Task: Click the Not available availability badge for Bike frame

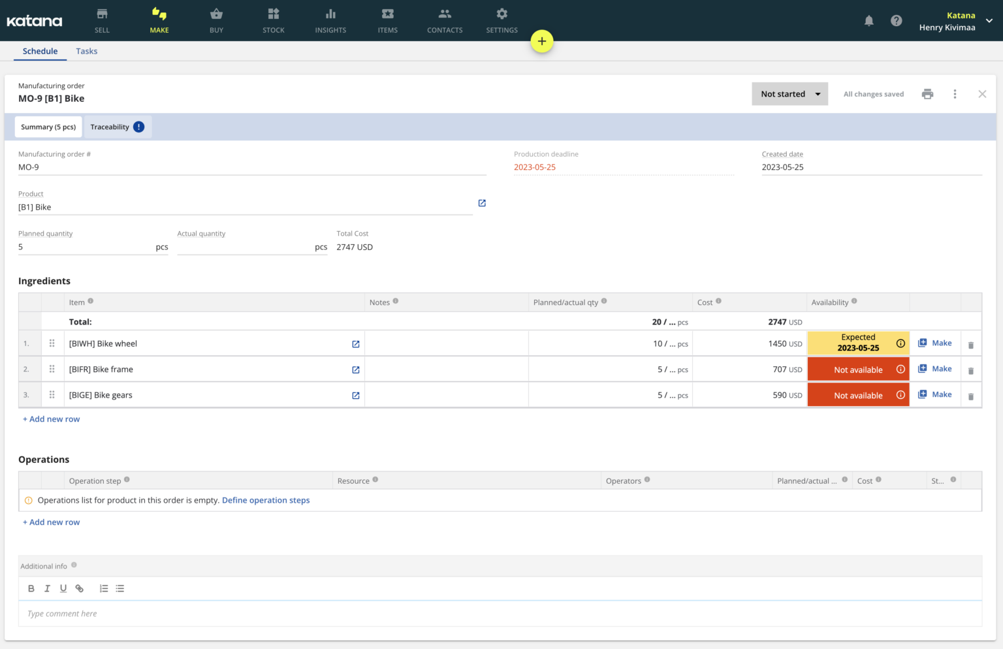Action: click(858, 369)
